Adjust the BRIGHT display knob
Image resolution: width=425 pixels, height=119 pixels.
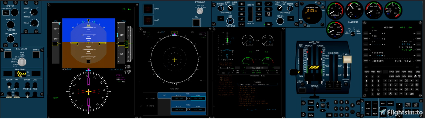click(34, 12)
